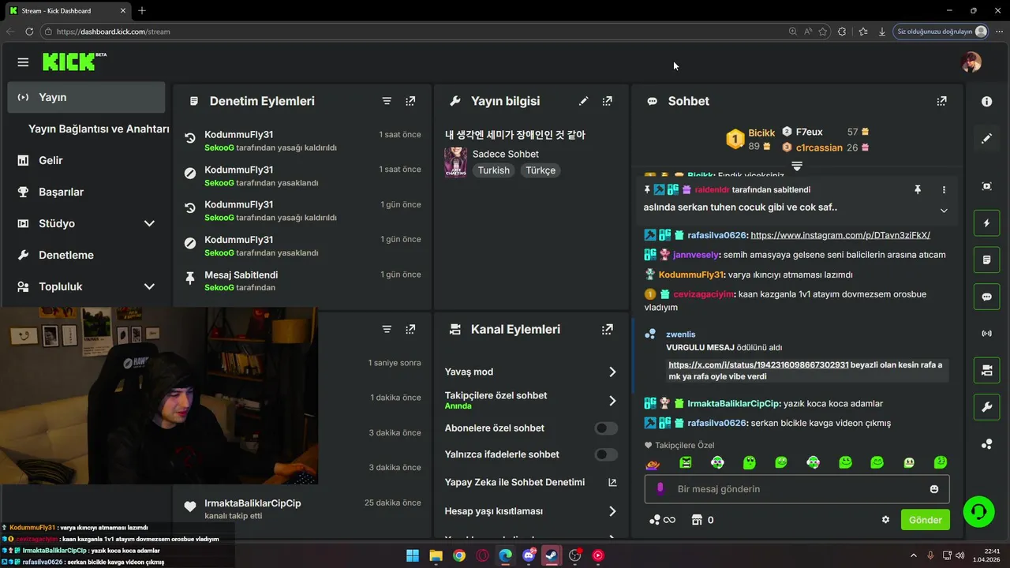Expand the Topluluk sidebar section

[149, 286]
